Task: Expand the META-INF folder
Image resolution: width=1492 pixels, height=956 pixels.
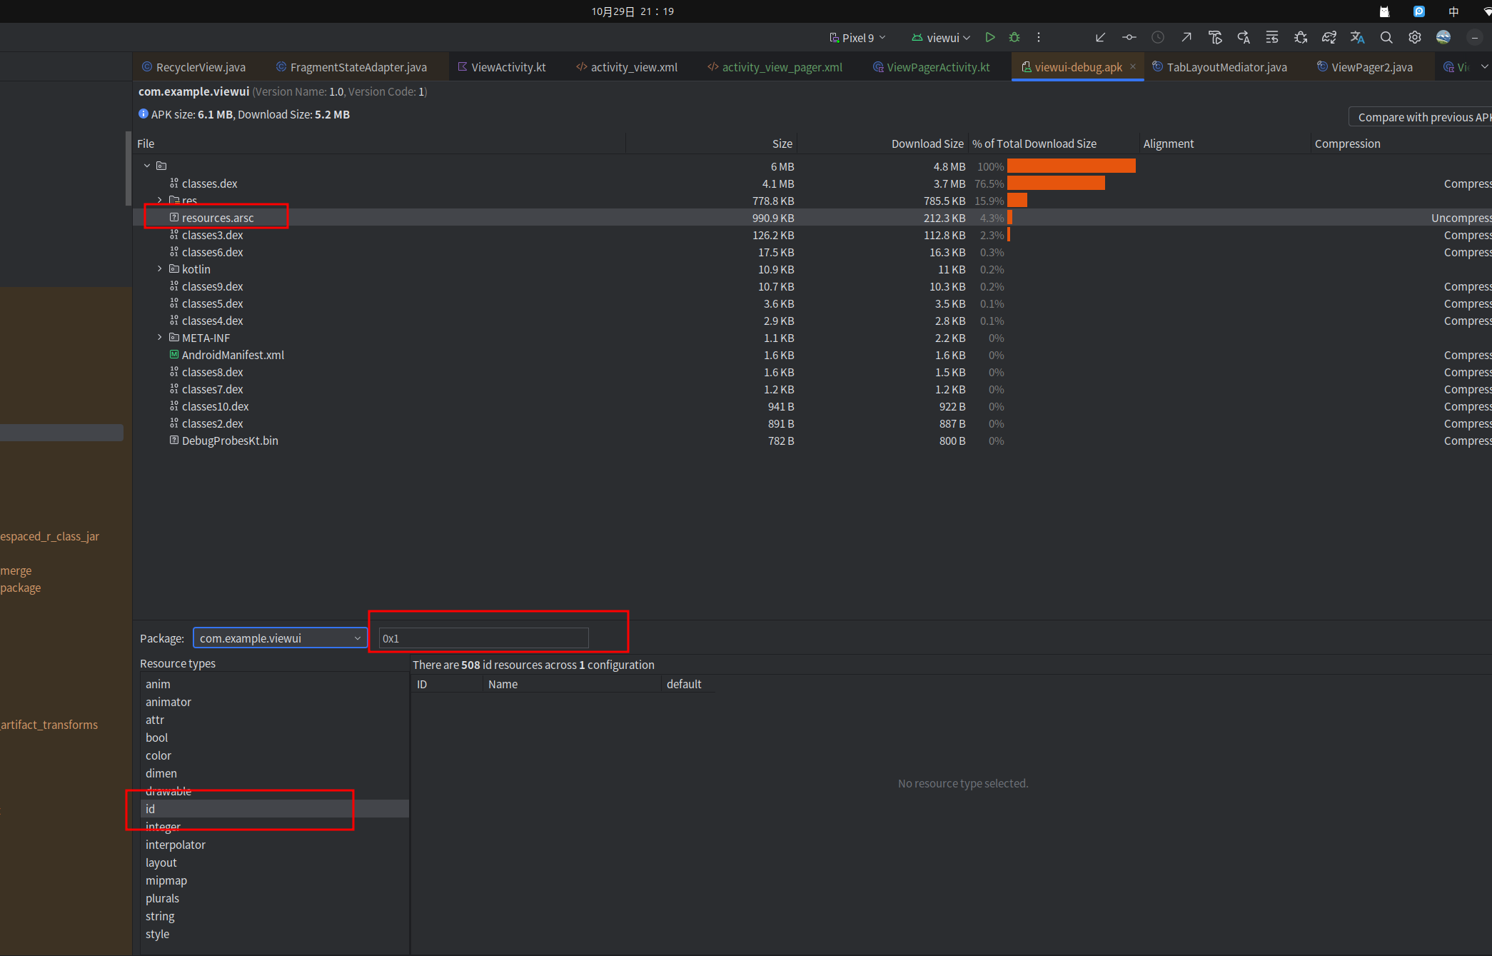Action: pos(160,338)
